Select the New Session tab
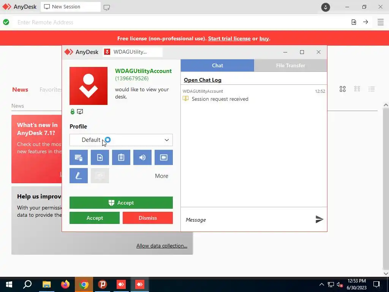Viewport: 389px width, 292px height. point(71,7)
